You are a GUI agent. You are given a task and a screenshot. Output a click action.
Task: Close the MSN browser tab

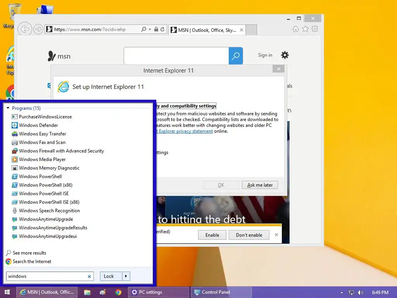coord(242,30)
